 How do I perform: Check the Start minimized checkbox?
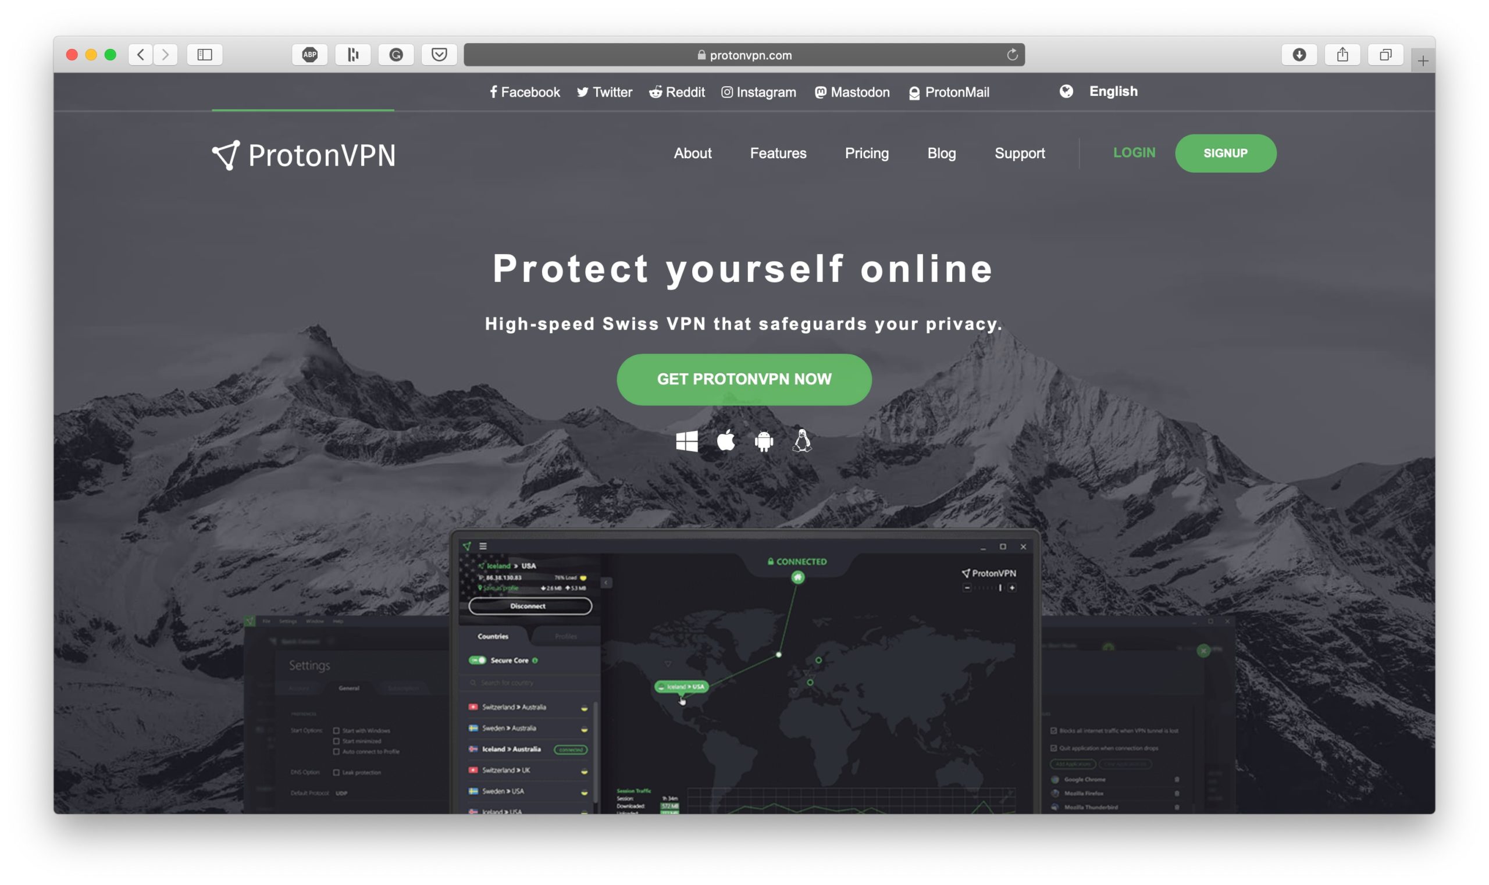coord(336,741)
